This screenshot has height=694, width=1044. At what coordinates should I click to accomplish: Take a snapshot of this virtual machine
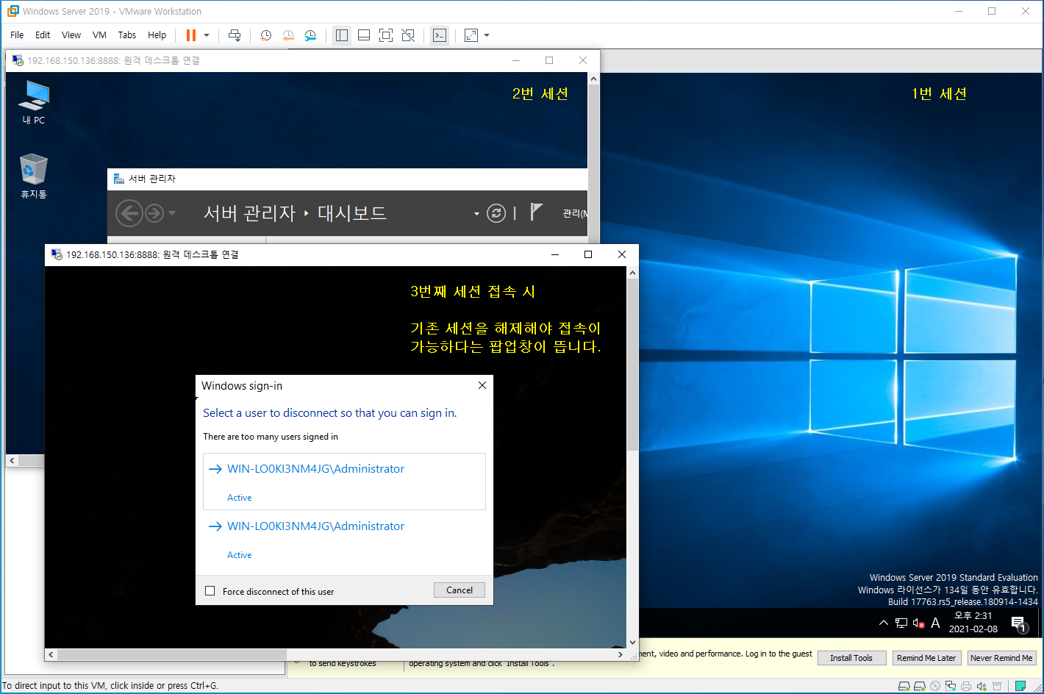[x=265, y=35]
